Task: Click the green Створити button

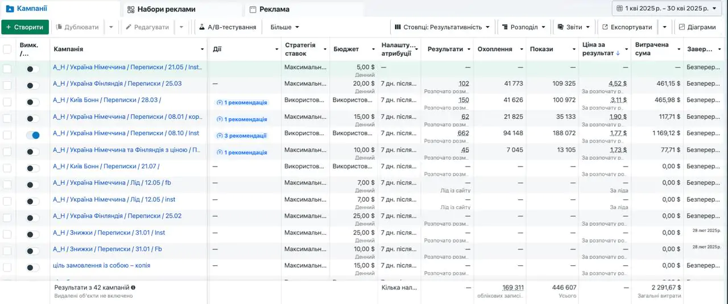Action: coord(24,27)
